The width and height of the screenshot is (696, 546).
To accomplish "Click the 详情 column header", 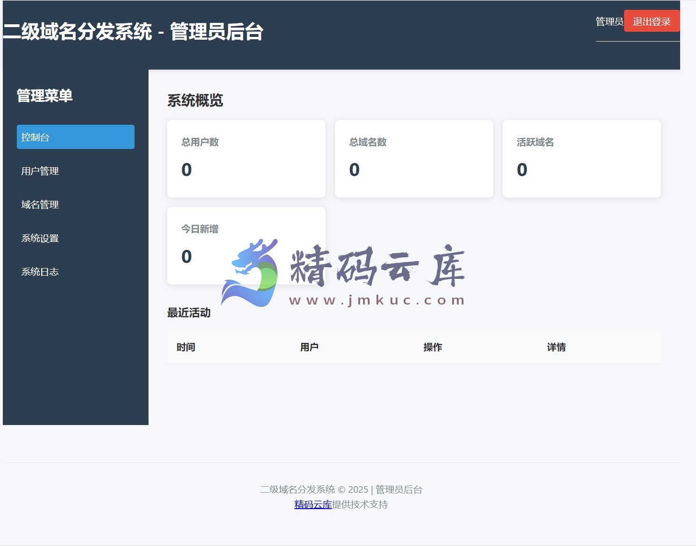I will click(556, 347).
